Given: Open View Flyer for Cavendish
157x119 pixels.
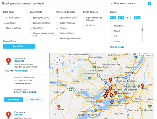Looking at the screenshot, I should coord(34,100).
